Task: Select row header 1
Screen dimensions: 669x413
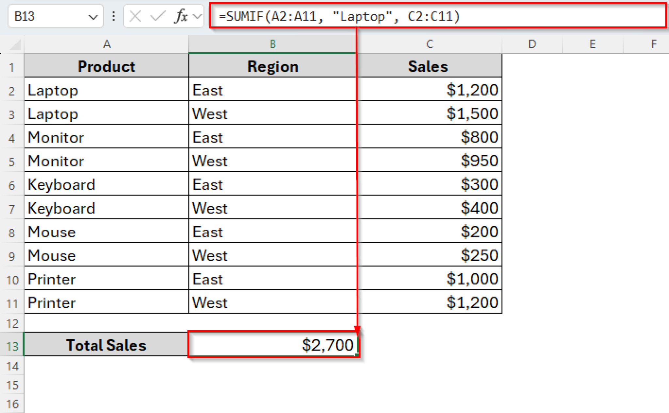Action: [12, 66]
